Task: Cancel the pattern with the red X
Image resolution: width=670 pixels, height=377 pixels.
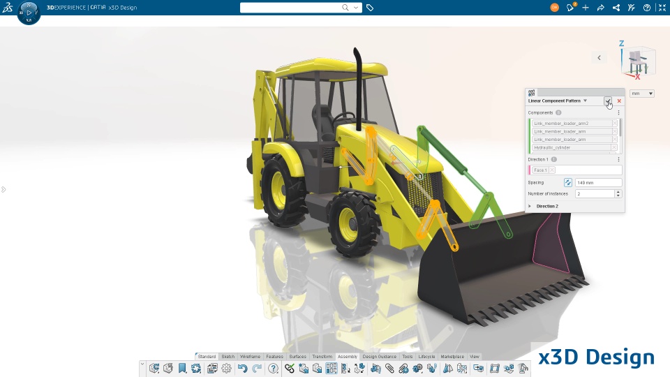Action: 619,101
